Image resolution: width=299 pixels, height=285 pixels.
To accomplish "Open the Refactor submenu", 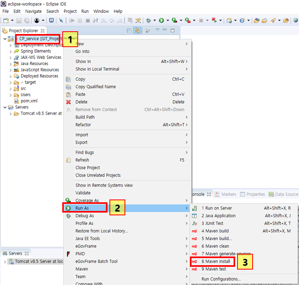I will point(127,125).
